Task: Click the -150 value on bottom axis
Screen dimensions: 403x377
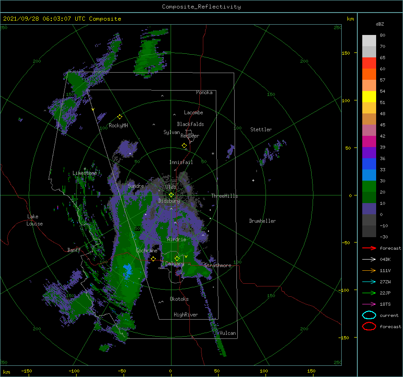Action: coord(26,371)
